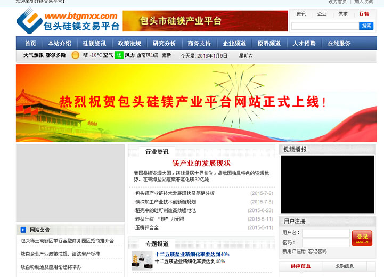Click the search text input field
Image resolution: width=384 pixels, height=277 pixels.
click(x=325, y=26)
